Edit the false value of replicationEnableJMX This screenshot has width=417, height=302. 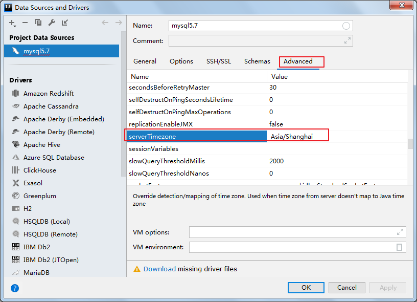coord(337,124)
